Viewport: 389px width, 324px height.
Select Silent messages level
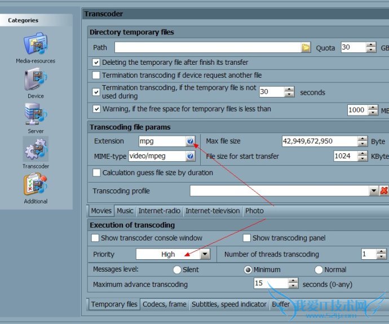pos(177,269)
